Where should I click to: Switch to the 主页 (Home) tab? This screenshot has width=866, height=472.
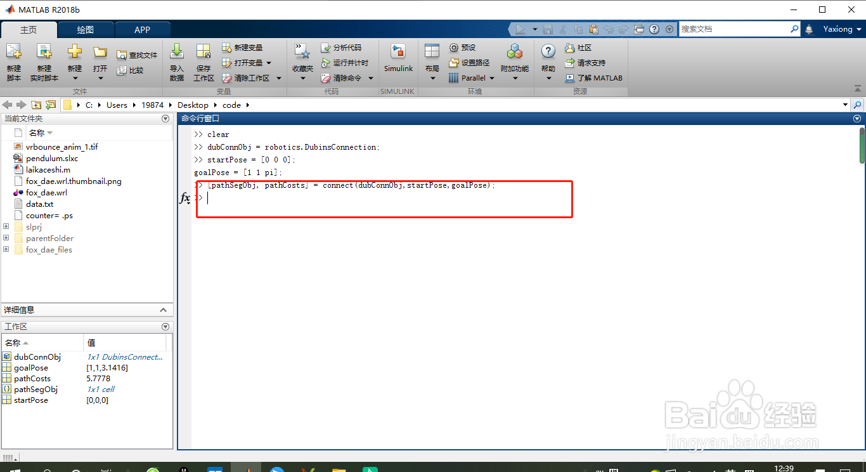29,30
